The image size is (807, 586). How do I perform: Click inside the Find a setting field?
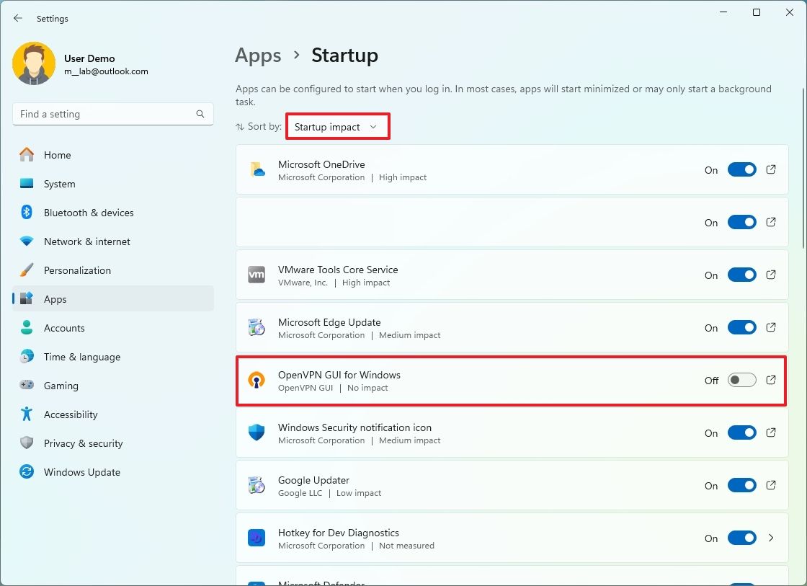108,114
